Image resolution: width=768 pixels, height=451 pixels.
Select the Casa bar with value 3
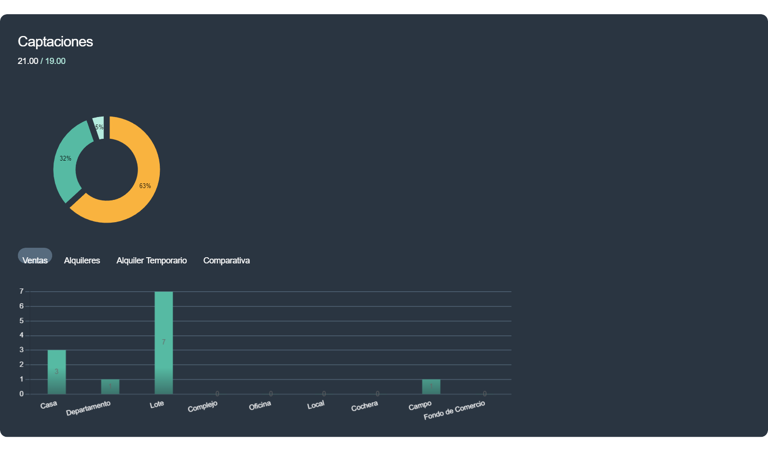coord(56,372)
